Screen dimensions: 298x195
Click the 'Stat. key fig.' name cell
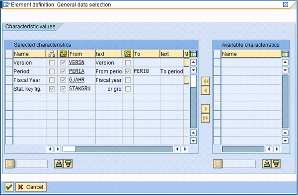point(29,89)
